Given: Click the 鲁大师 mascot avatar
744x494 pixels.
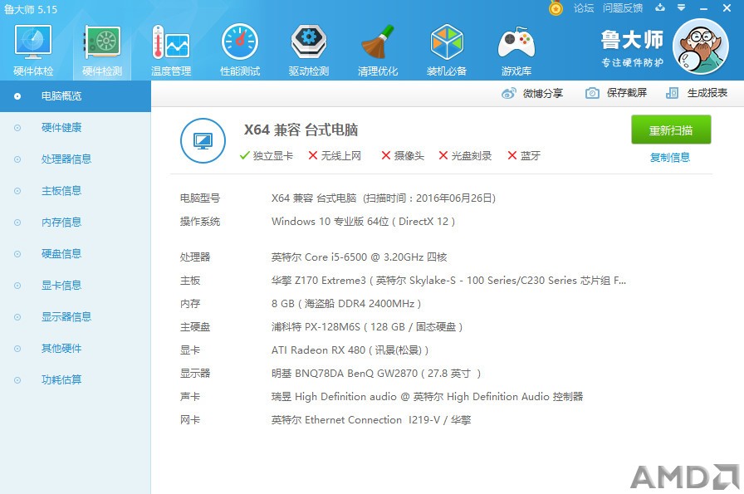Looking at the screenshot, I should [x=701, y=46].
